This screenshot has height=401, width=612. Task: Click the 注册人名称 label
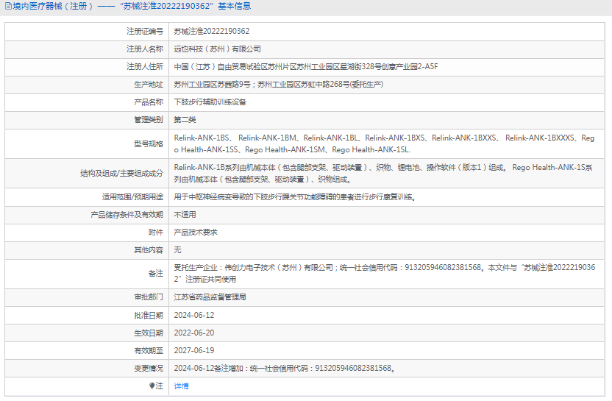coord(145,49)
